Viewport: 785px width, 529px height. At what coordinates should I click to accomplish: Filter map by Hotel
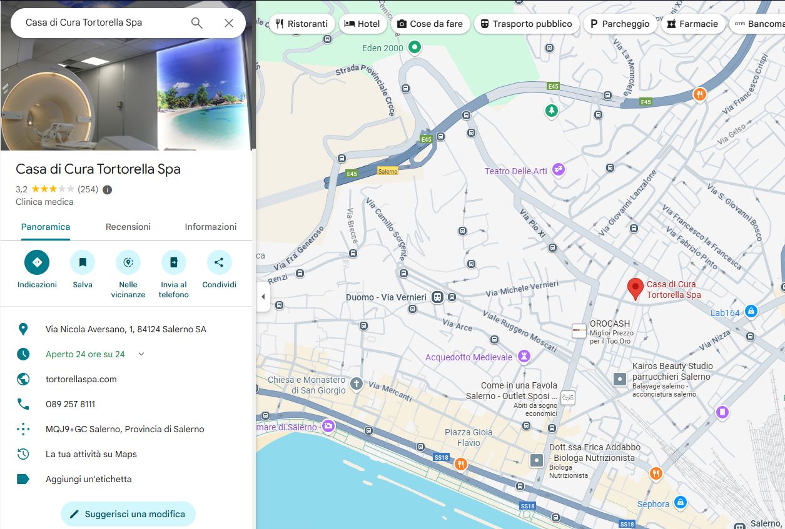(x=363, y=24)
